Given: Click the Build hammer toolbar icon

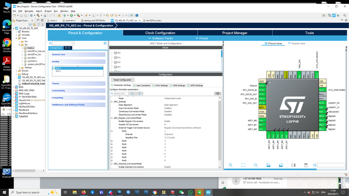Looking at the screenshot, I should [38, 16].
